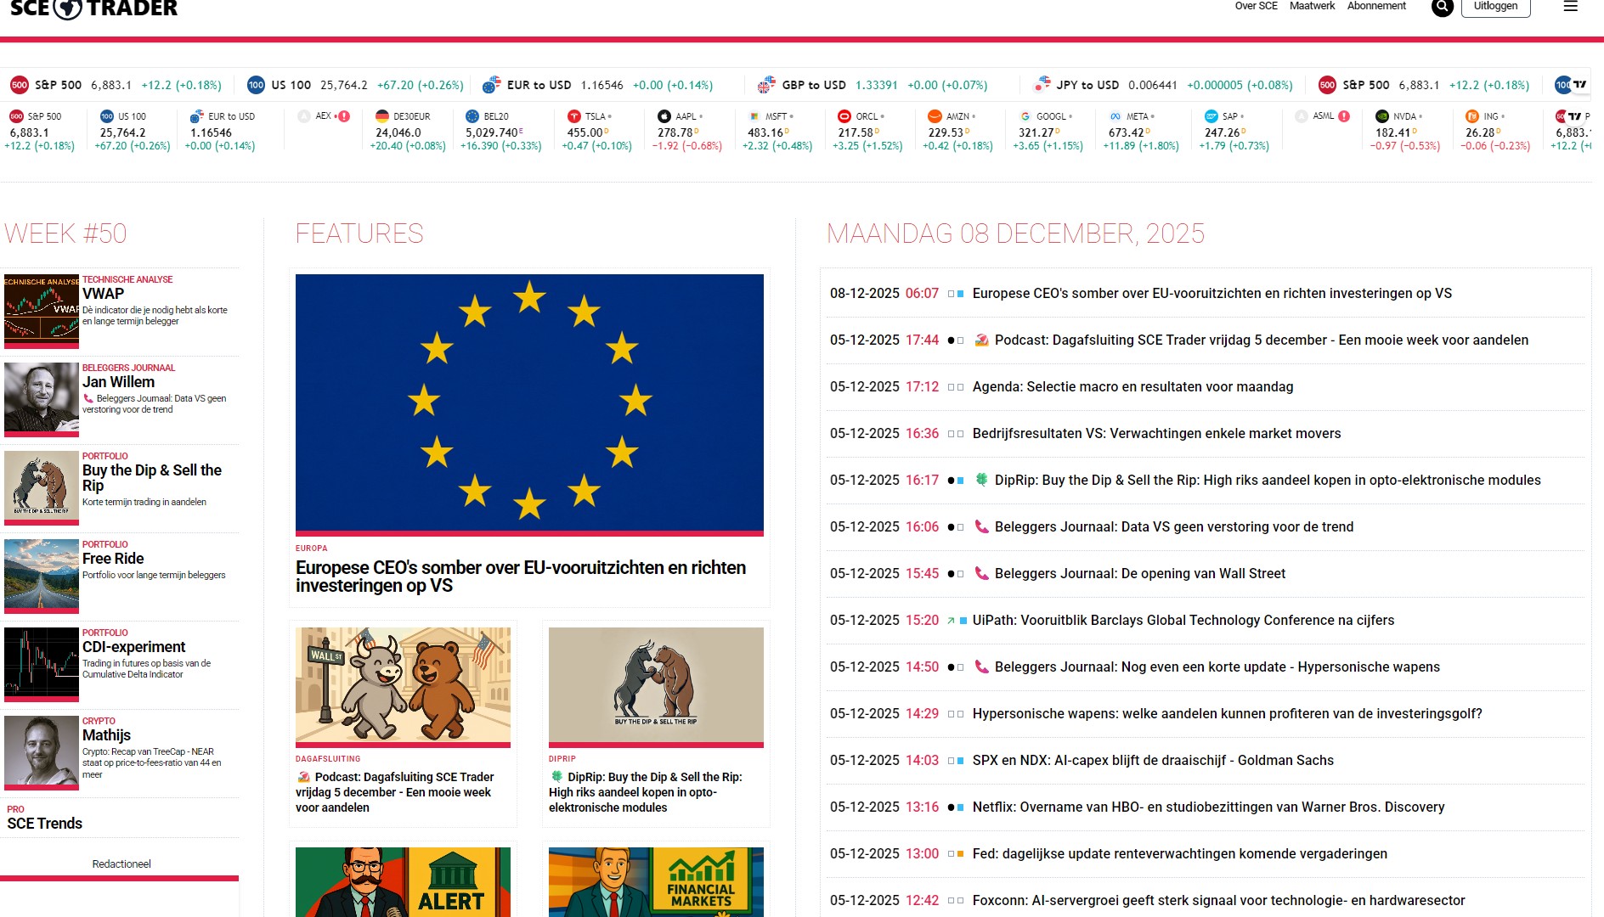Open the 14:29 Hypersonische wapens headline
The height and width of the screenshot is (917, 1604).
coord(1227,714)
